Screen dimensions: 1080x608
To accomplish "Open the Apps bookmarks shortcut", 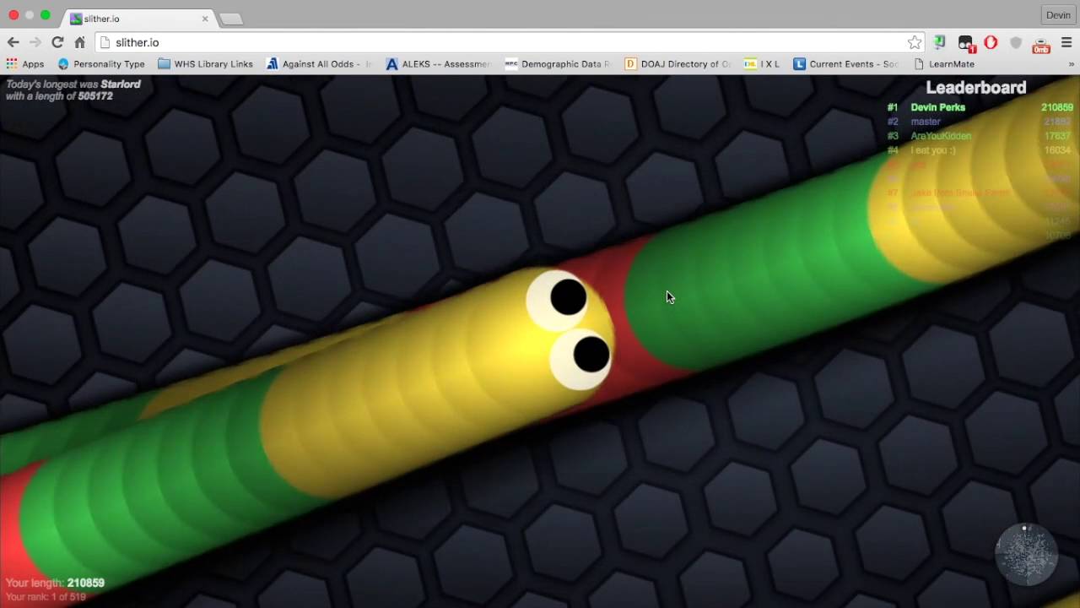I will click(25, 64).
